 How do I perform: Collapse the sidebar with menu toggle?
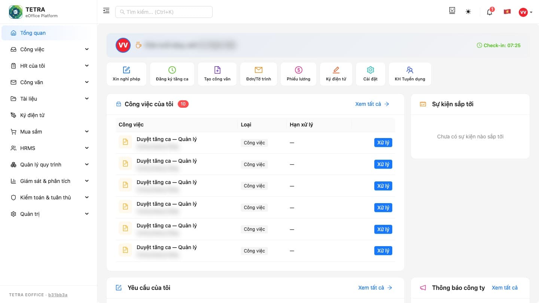(x=106, y=11)
